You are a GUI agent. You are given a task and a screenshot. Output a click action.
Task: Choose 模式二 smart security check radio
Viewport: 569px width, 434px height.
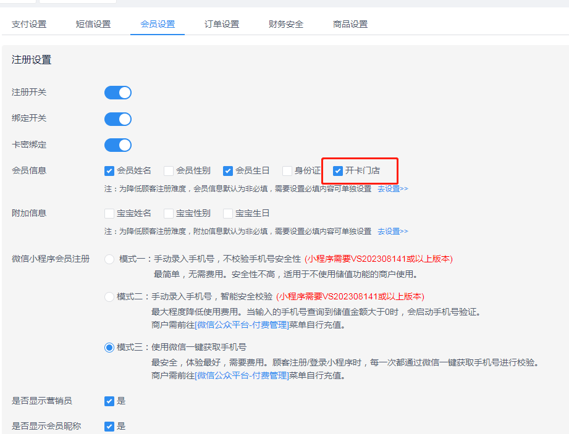(109, 297)
